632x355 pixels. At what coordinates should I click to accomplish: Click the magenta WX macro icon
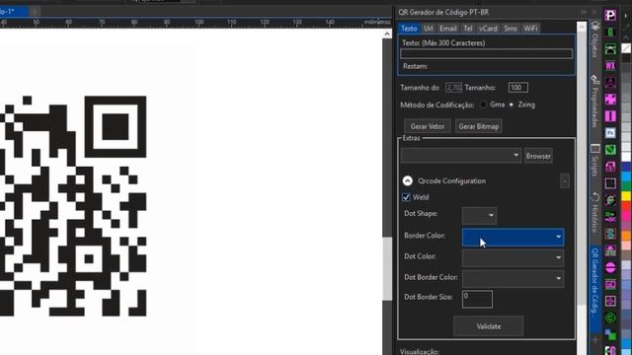click(610, 66)
